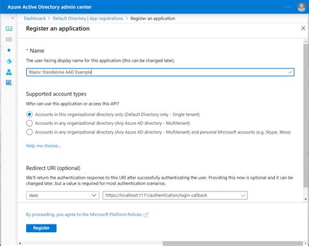Click the Azure Active Directory admin center title
Viewport: 309px width, 246px height.
tap(50, 7)
